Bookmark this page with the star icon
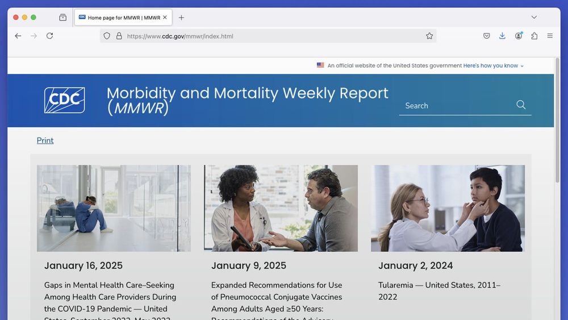The image size is (568, 320). 429,36
